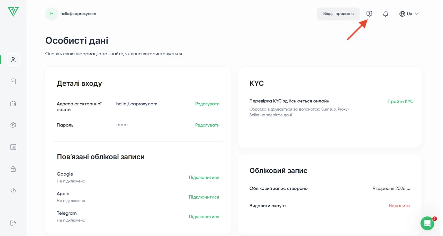This screenshot has width=443, height=236.
Task: Connect Google account via Підключитися
Action: (x=204, y=178)
